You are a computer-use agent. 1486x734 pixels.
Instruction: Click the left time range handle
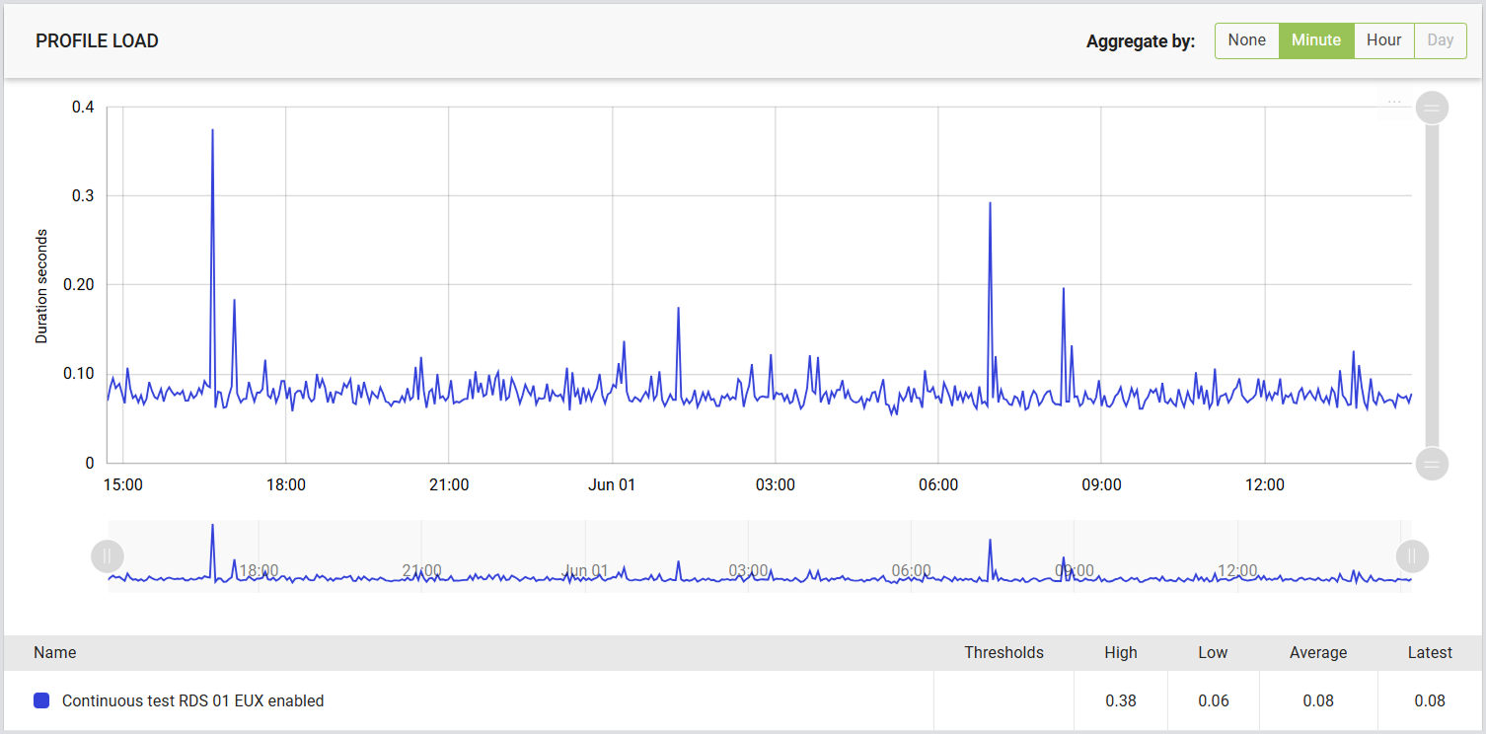pyautogui.click(x=108, y=556)
